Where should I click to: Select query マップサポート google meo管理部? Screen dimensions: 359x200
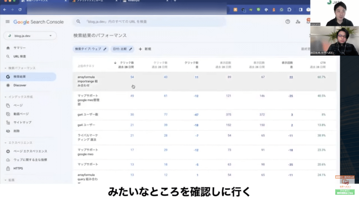tap(88, 100)
